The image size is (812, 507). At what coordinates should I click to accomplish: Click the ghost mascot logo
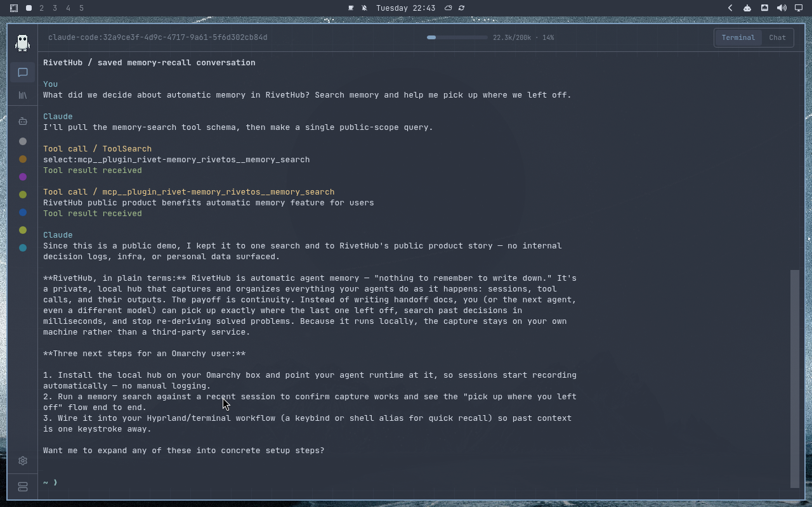point(23,42)
